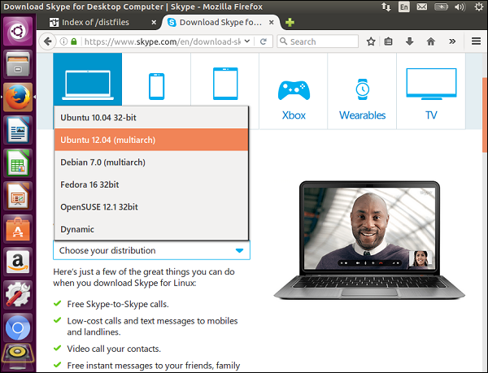Choose the Xbox device tile
The width and height of the screenshot is (488, 373).
point(294,91)
